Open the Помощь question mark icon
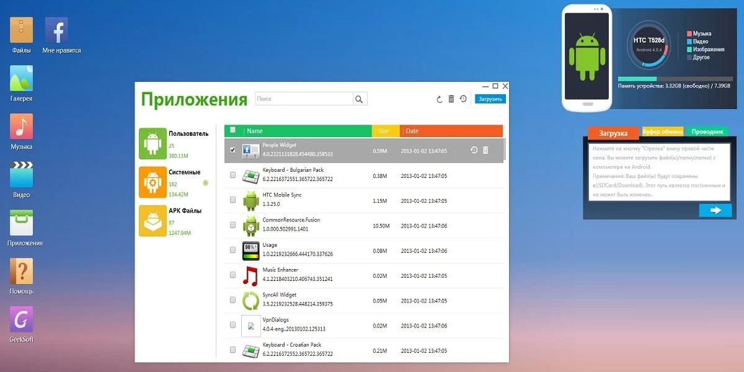 point(21,271)
